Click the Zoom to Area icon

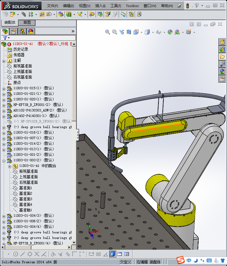click(115, 32)
